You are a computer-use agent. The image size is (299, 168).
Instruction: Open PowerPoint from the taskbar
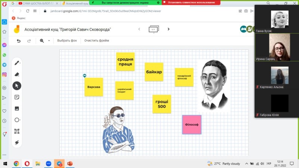point(70,164)
